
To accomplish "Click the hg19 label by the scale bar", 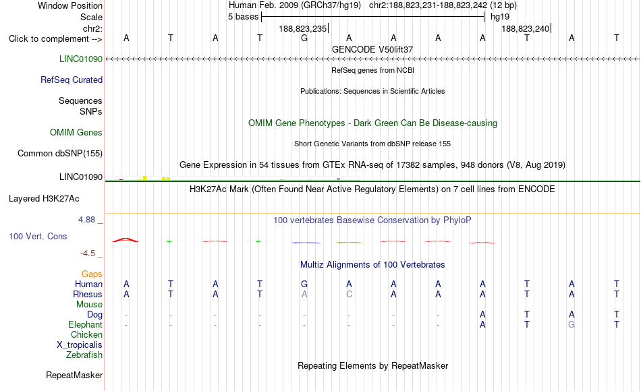I will point(500,17).
